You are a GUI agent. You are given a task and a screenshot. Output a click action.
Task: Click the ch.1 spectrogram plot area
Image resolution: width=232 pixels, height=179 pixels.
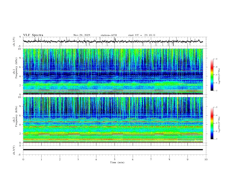(x=114, y=72)
